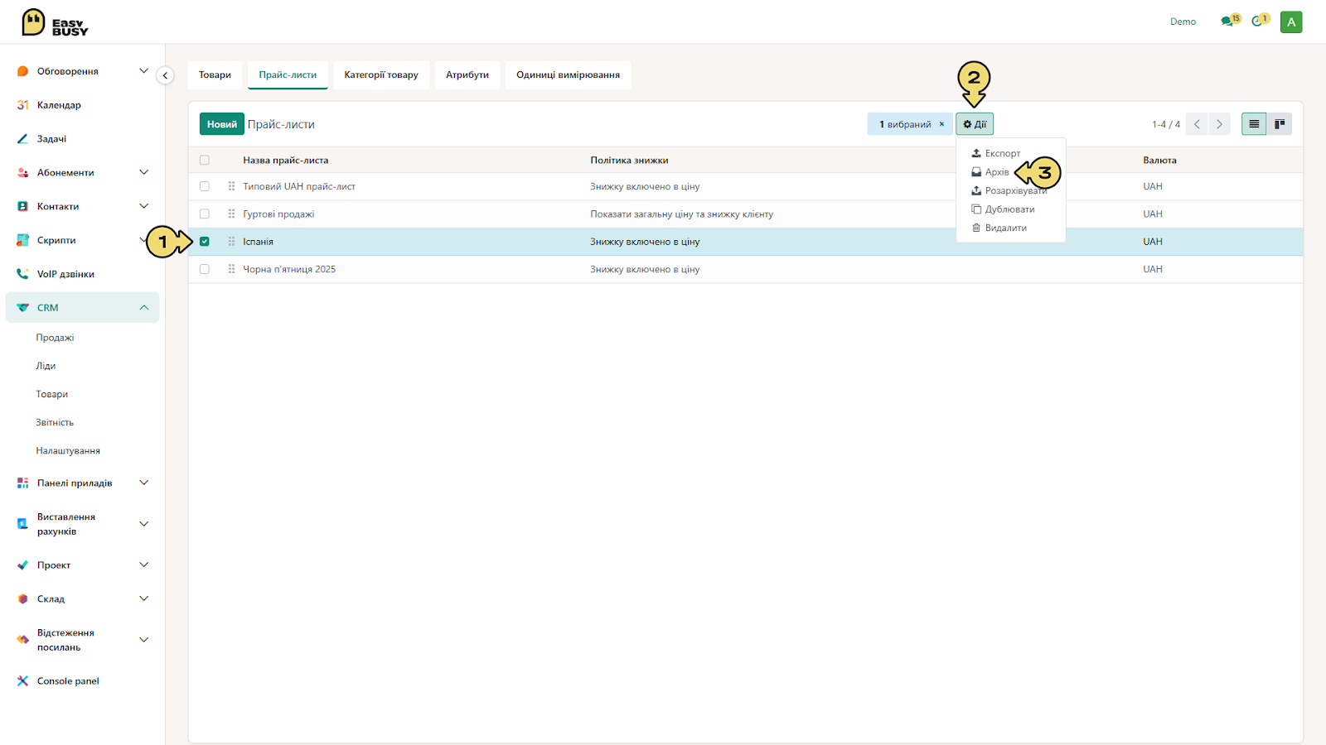
Task: Open the Атрибути tab
Action: pyautogui.click(x=467, y=74)
